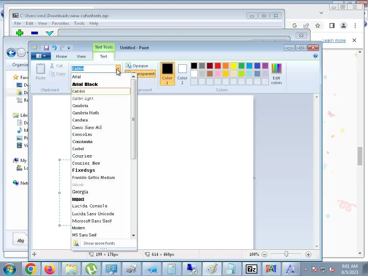Open the Customize Quick Access Toolbar arrow
368x276 pixels.
coord(69,48)
